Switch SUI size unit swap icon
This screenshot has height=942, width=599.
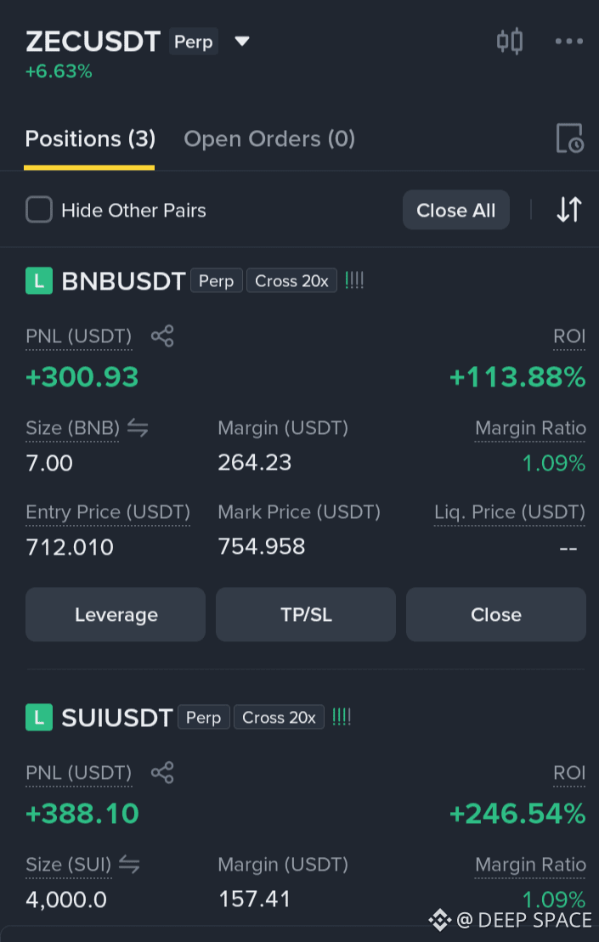click(129, 865)
